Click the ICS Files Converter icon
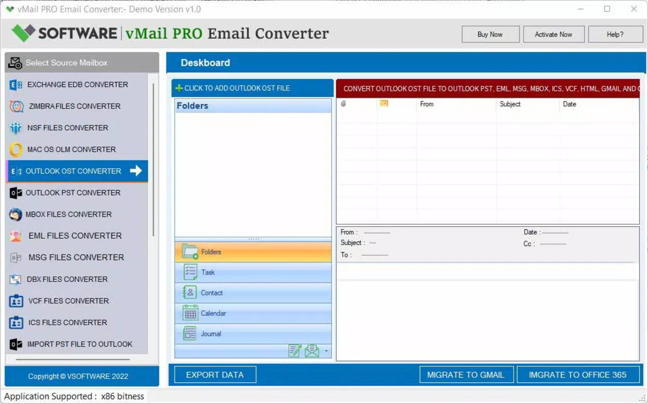 pos(16,323)
